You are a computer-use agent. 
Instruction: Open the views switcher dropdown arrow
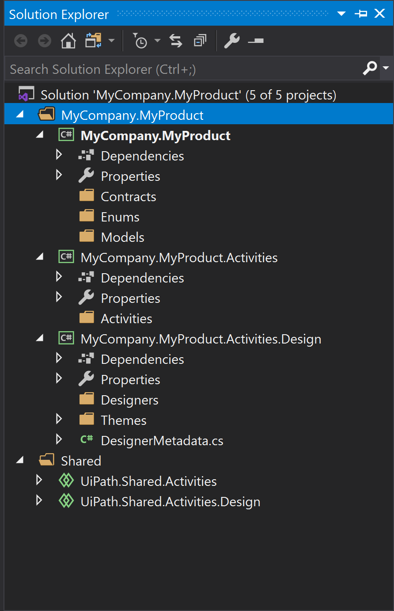tap(111, 41)
